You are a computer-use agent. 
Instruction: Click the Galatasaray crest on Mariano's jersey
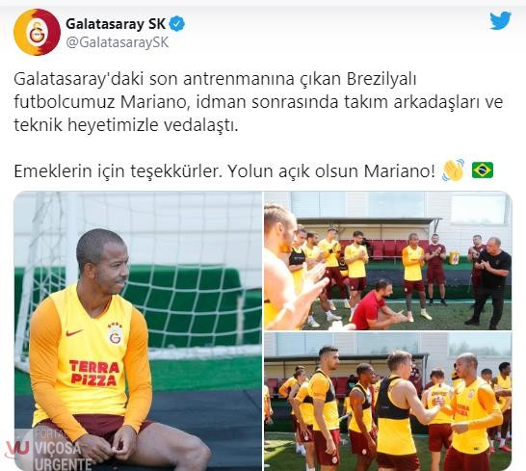point(115,333)
